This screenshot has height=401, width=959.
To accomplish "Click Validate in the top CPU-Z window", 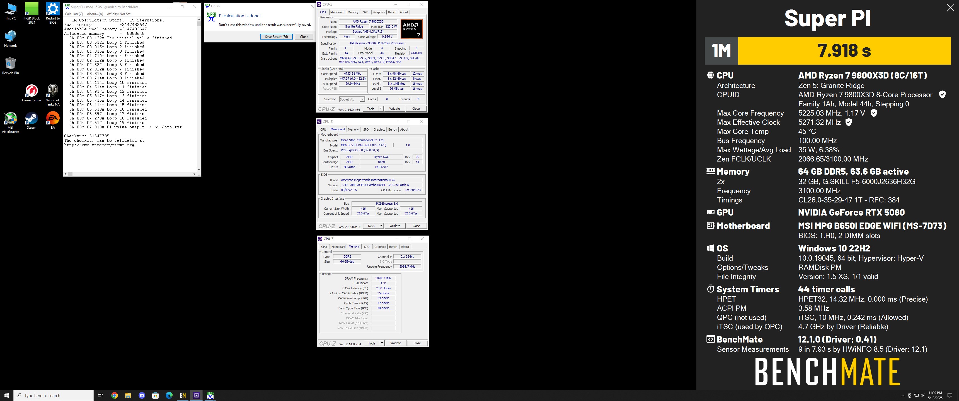I will (x=395, y=109).
